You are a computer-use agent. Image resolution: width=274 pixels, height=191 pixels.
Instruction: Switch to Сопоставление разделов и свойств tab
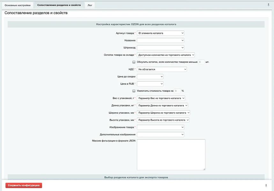(59, 5)
